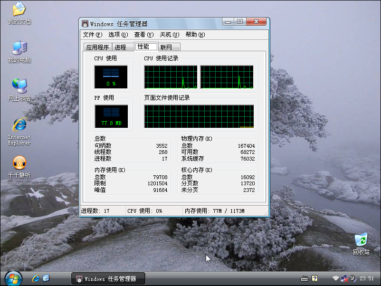Click the 分页数 value 13720

(x=248, y=183)
